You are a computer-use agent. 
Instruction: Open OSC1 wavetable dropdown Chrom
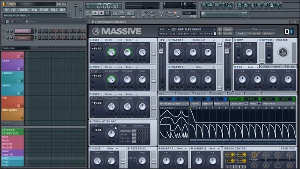tap(111, 40)
